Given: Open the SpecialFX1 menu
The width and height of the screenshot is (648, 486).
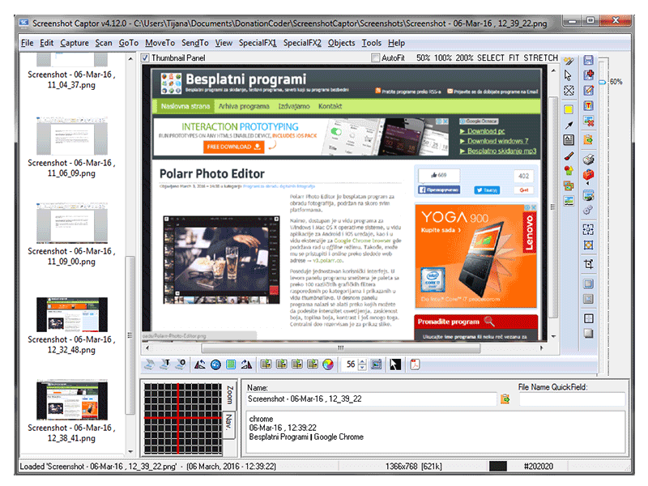Looking at the screenshot, I should click(258, 43).
